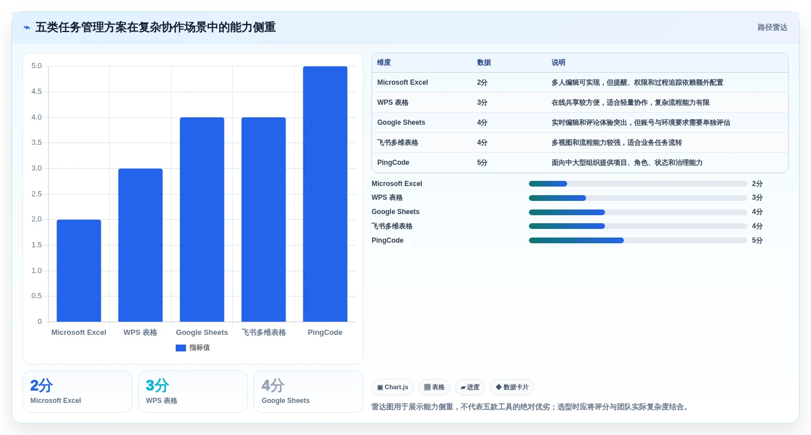Click the 5分 value beside PingCode progress
This screenshot has width=811, height=435.
757,240
